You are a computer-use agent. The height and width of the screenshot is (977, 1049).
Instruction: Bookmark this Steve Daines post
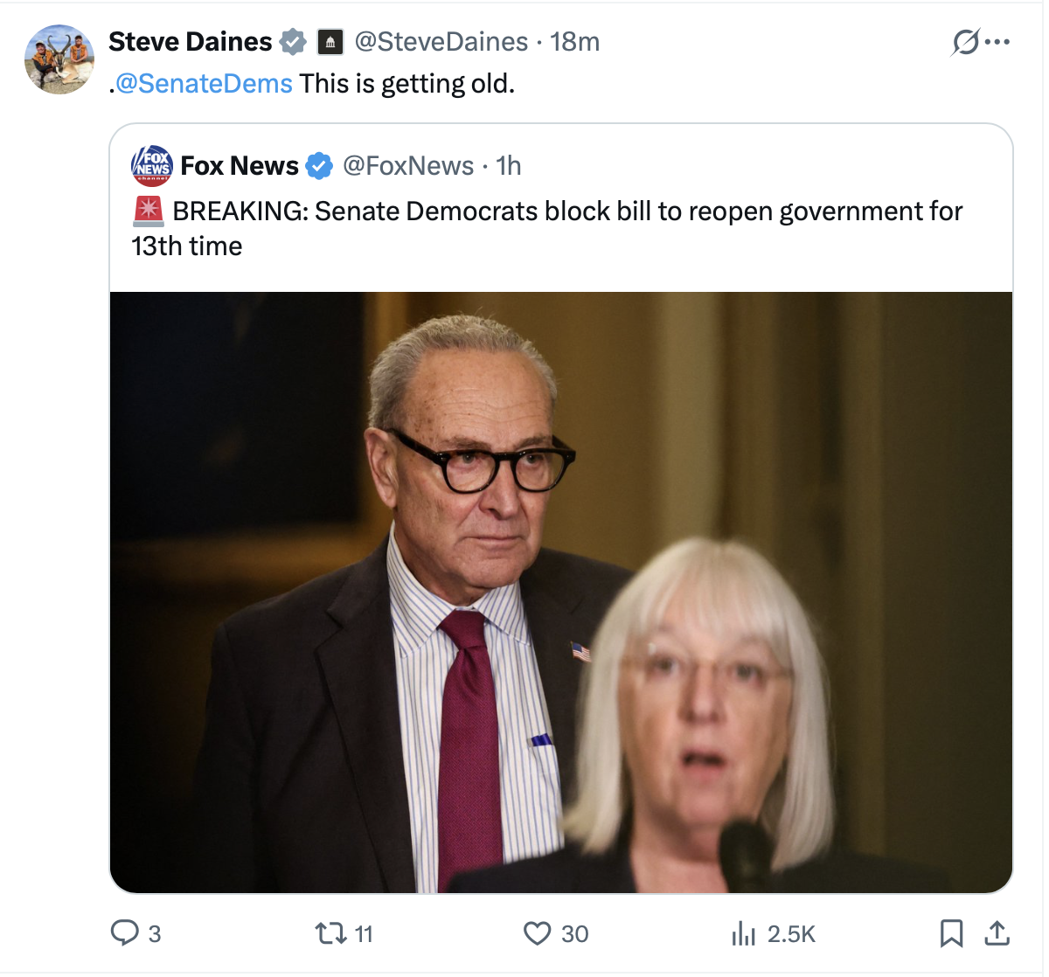[951, 933]
